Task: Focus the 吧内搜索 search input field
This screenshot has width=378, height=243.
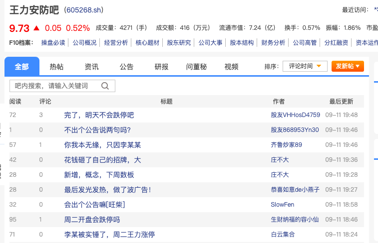Action: pyautogui.click(x=62, y=86)
